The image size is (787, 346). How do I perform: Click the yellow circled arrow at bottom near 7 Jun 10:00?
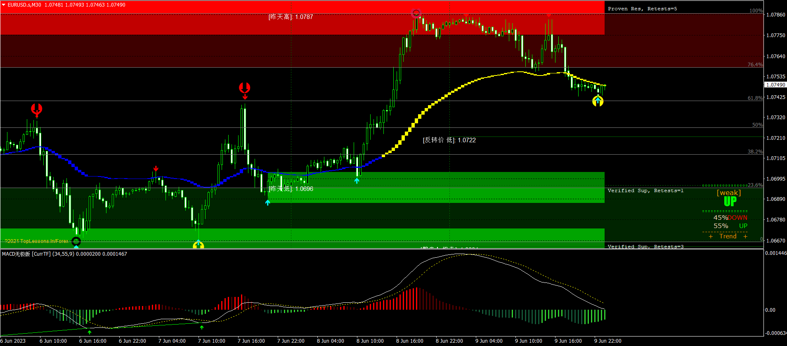[199, 245]
